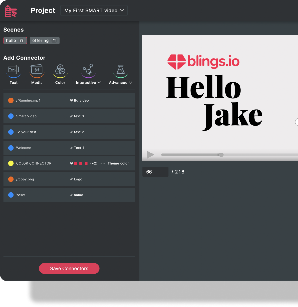
Task: Click the broadcast icon beside Bg video
Action: 71,100
